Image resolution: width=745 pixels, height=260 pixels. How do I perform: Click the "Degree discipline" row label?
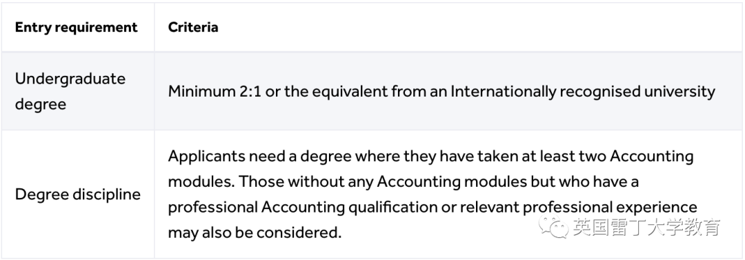(78, 194)
